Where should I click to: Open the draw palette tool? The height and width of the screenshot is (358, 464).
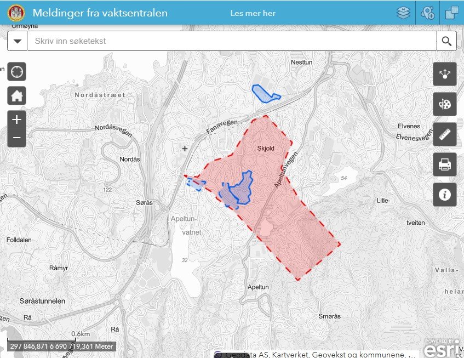coord(444,104)
